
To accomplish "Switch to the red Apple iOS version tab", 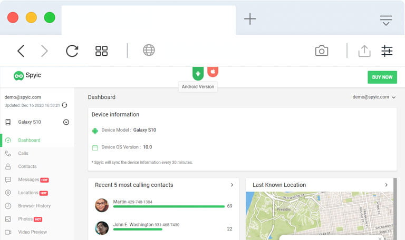I will tap(213, 72).
